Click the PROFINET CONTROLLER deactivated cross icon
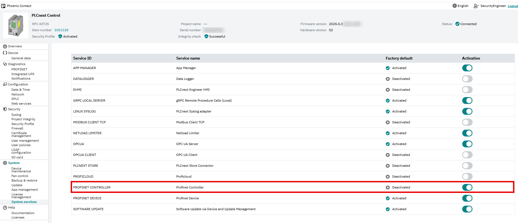 coord(388,188)
